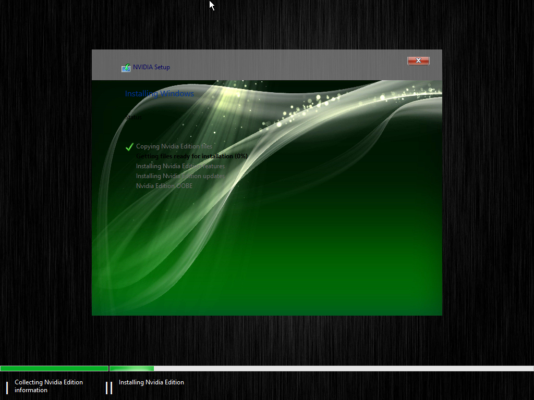Click 'Getting files ready for installation (0%)'
Viewport: 534px width, 400px height.
(192, 156)
